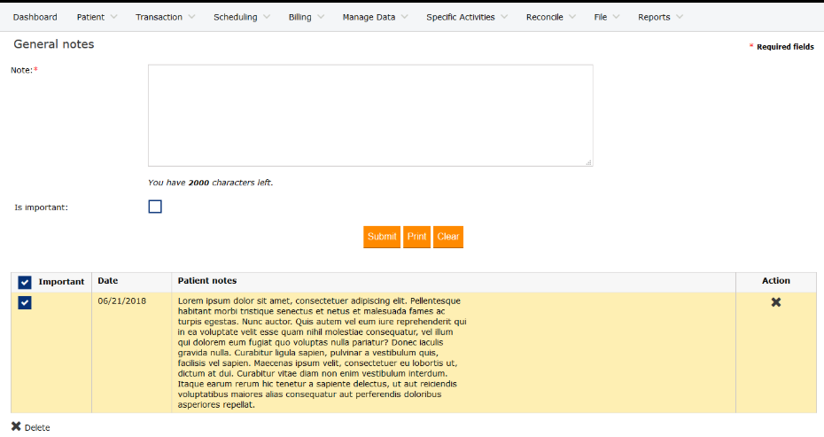Go to the Dashboard tab
Image resolution: width=824 pixels, height=437 pixels.
(35, 17)
